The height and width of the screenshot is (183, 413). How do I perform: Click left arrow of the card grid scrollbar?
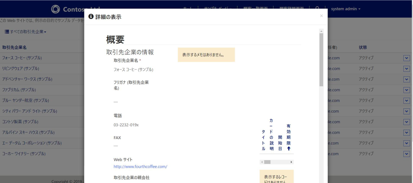[262, 162]
